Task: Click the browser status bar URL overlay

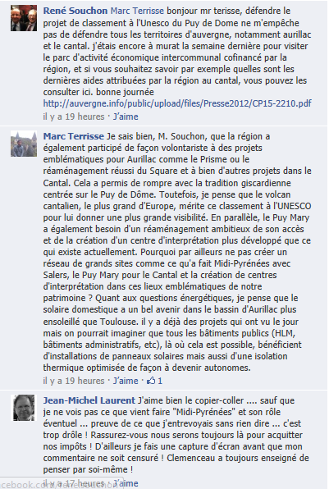Action: [x=62, y=484]
